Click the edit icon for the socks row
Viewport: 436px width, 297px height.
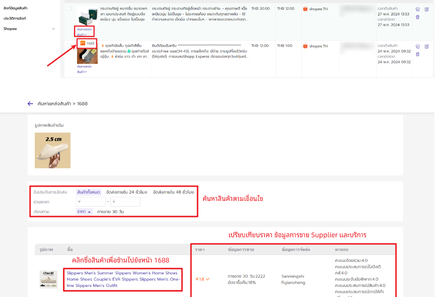coord(427,46)
